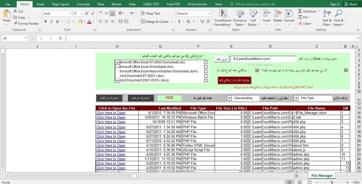362x184 pixels.
Task: Click the Insert cells icon
Action: coord(267,14)
